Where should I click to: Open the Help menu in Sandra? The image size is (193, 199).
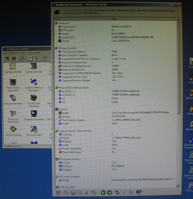37,53
